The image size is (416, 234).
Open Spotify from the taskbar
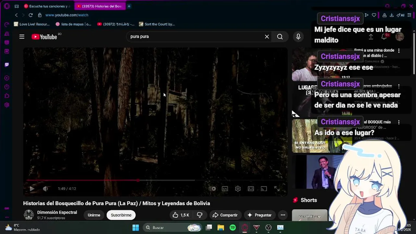pyautogui.click(x=233, y=227)
